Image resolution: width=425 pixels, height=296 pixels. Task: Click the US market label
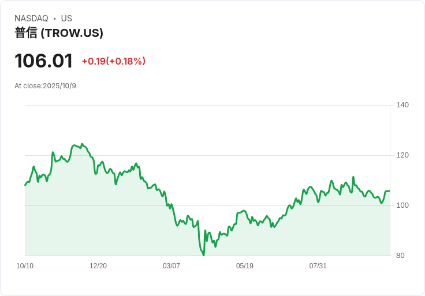click(66, 18)
